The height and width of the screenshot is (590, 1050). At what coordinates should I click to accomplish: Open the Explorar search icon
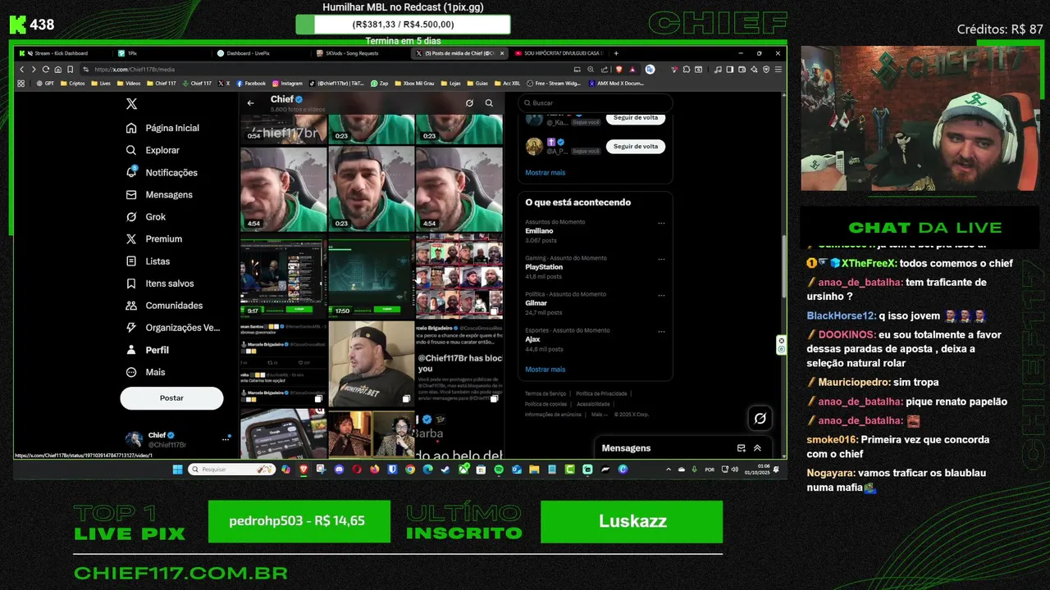[x=131, y=150]
